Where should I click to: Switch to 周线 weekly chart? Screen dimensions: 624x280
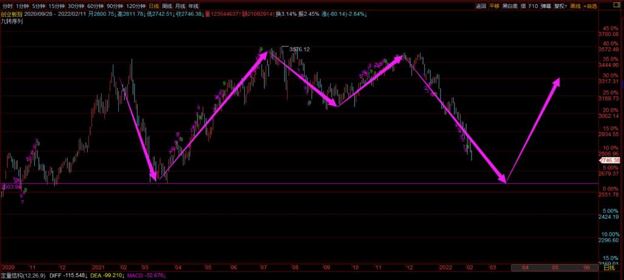[x=166, y=5]
